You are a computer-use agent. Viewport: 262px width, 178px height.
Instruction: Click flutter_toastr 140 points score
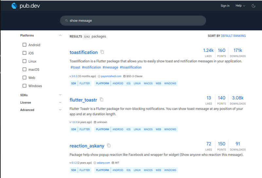point(222,100)
